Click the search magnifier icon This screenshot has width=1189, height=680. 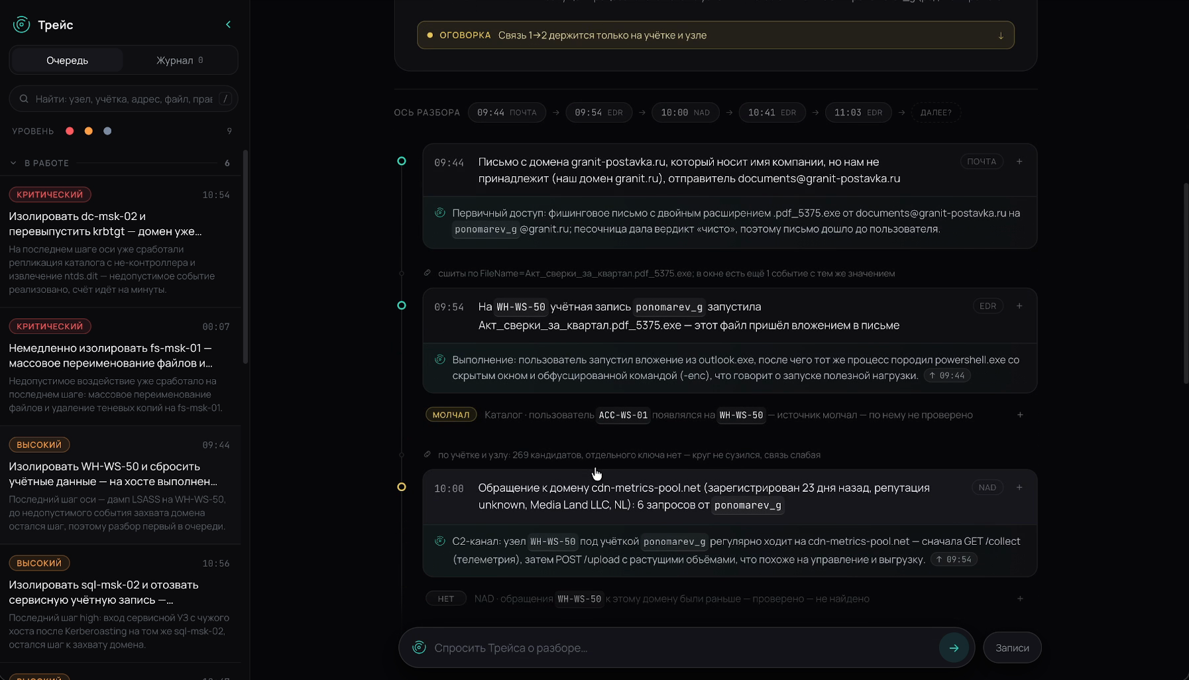coord(24,99)
